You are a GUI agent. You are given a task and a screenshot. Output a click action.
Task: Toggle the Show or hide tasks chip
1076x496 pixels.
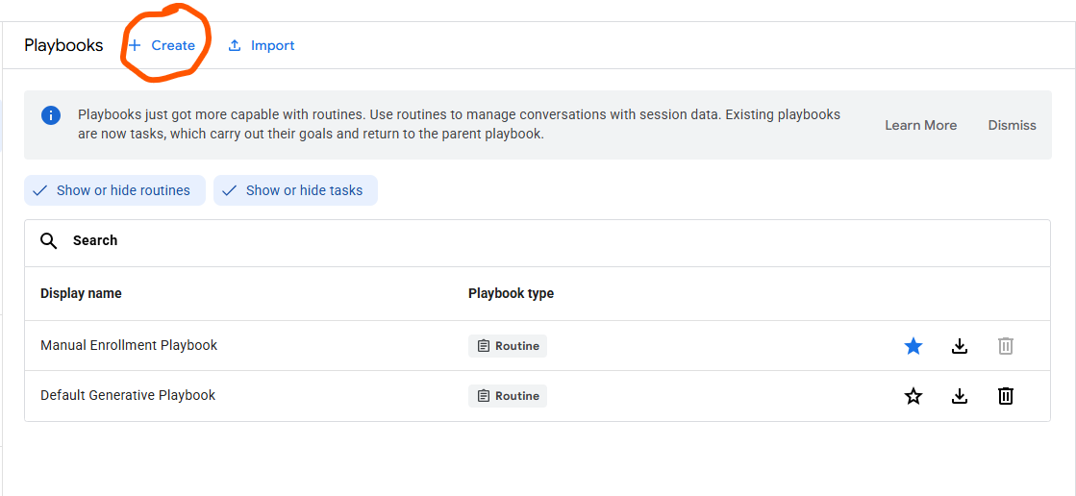point(295,190)
